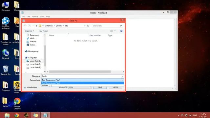Open Recycle Bin icon
Viewport: 210px width, 118px height.
click(6, 70)
